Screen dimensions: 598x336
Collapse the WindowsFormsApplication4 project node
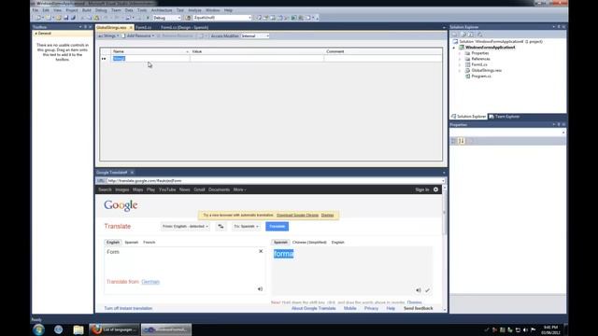454,48
